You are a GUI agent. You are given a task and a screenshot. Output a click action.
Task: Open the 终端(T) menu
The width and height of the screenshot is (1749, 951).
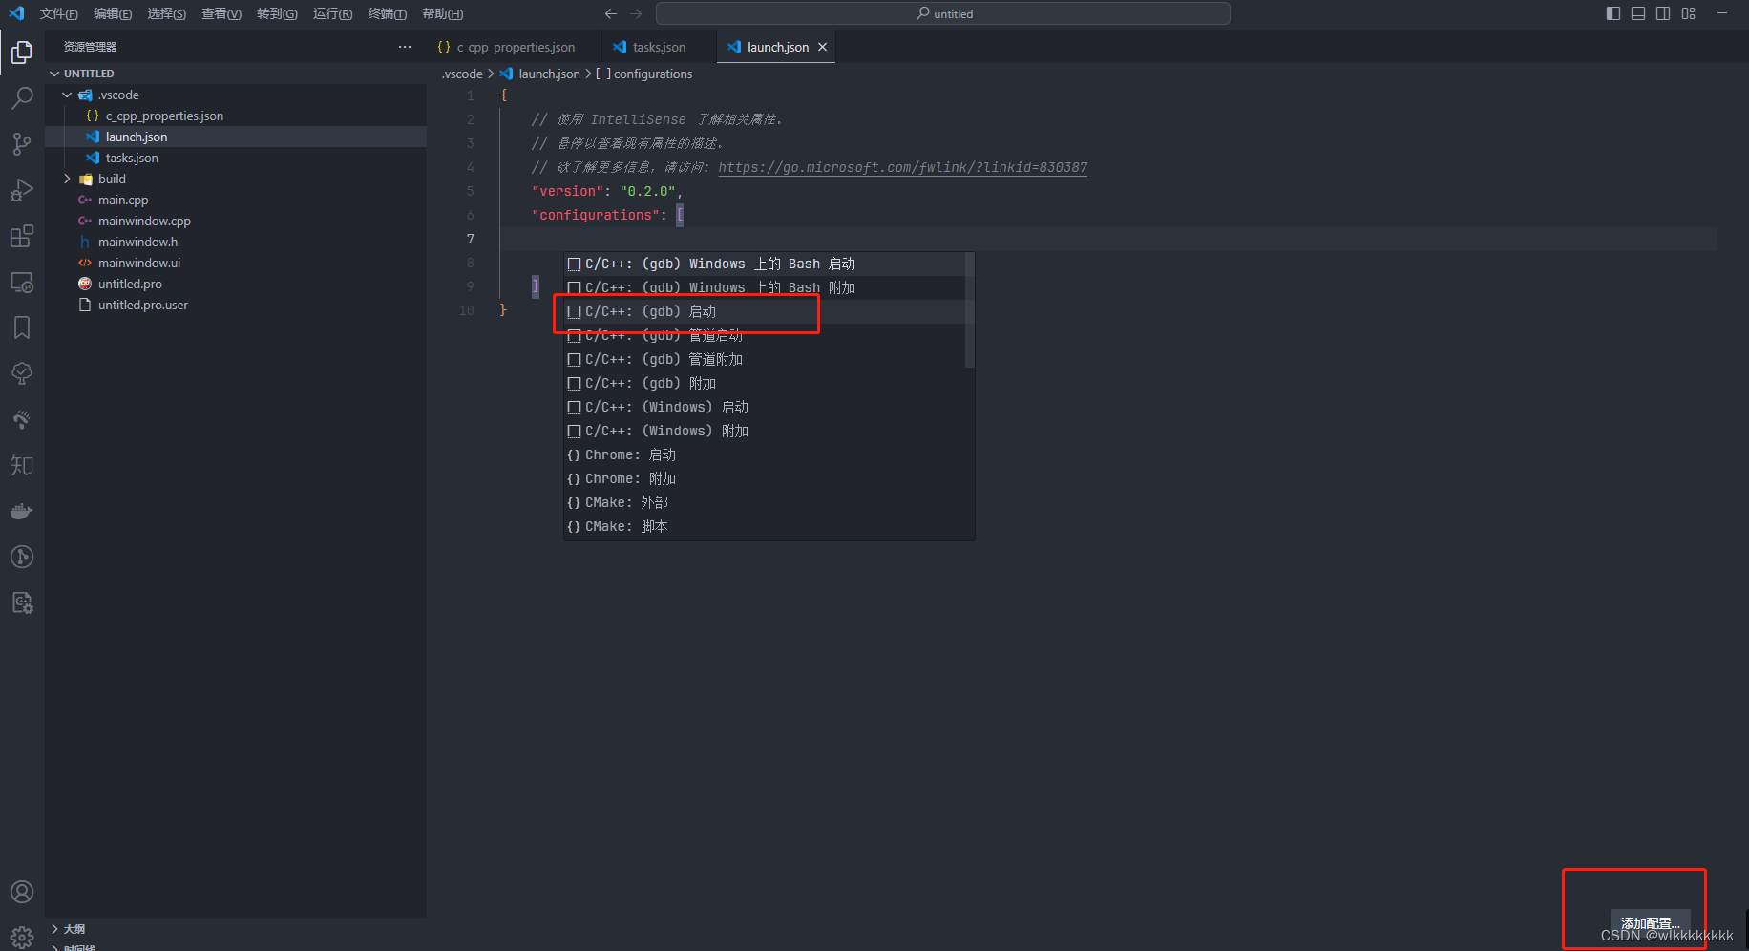point(387,13)
